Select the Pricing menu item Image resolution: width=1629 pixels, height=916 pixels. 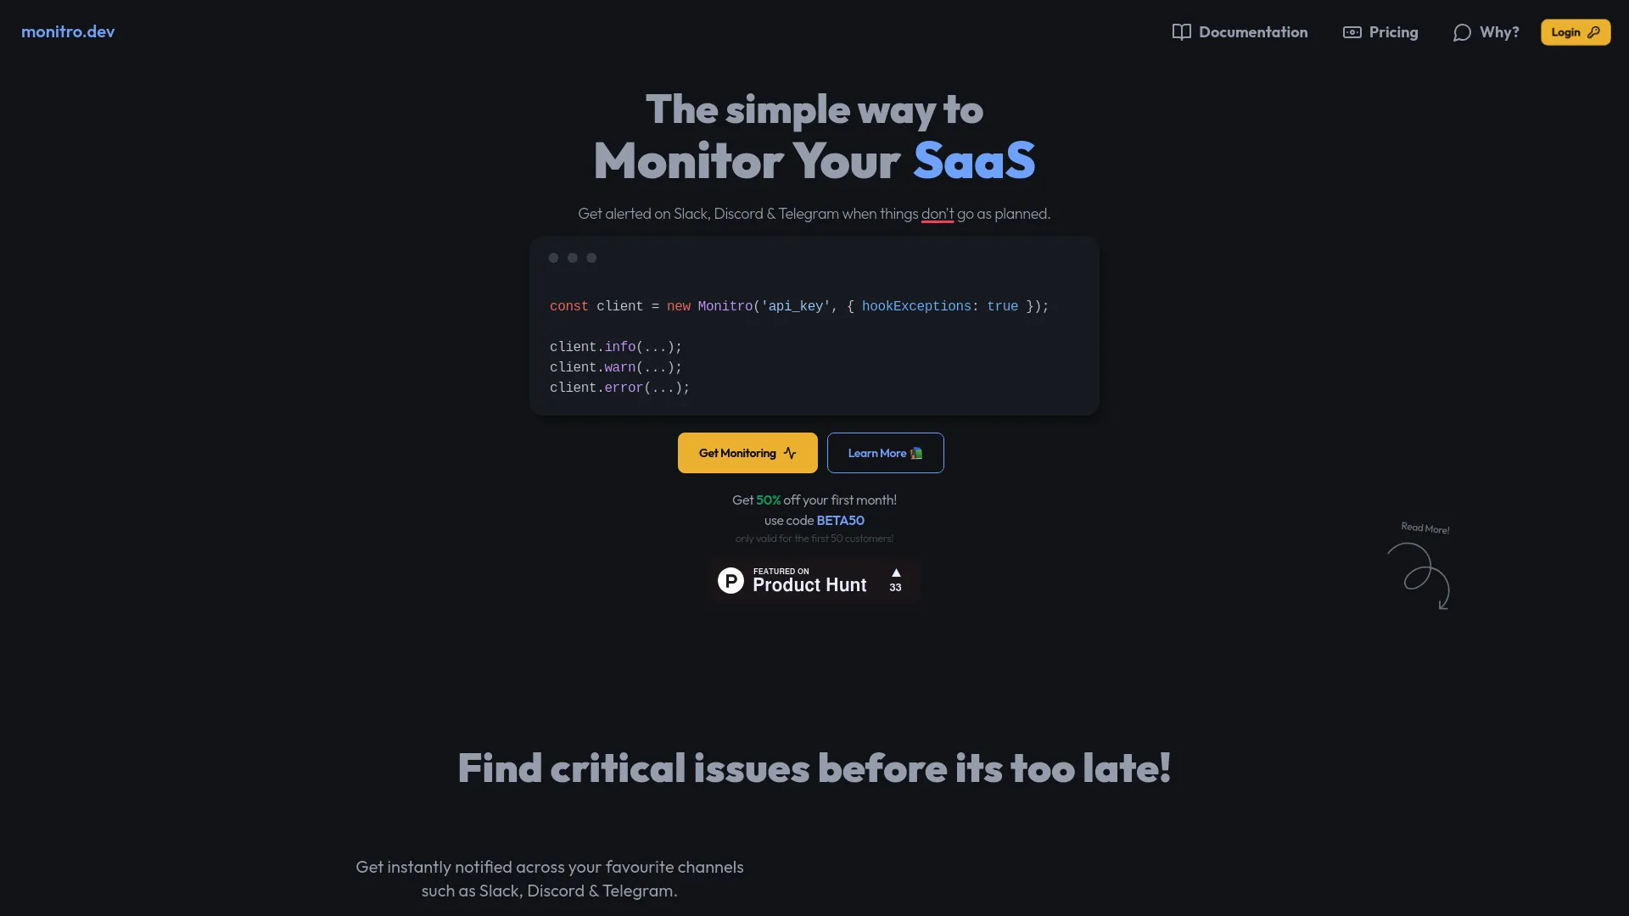(x=1380, y=32)
